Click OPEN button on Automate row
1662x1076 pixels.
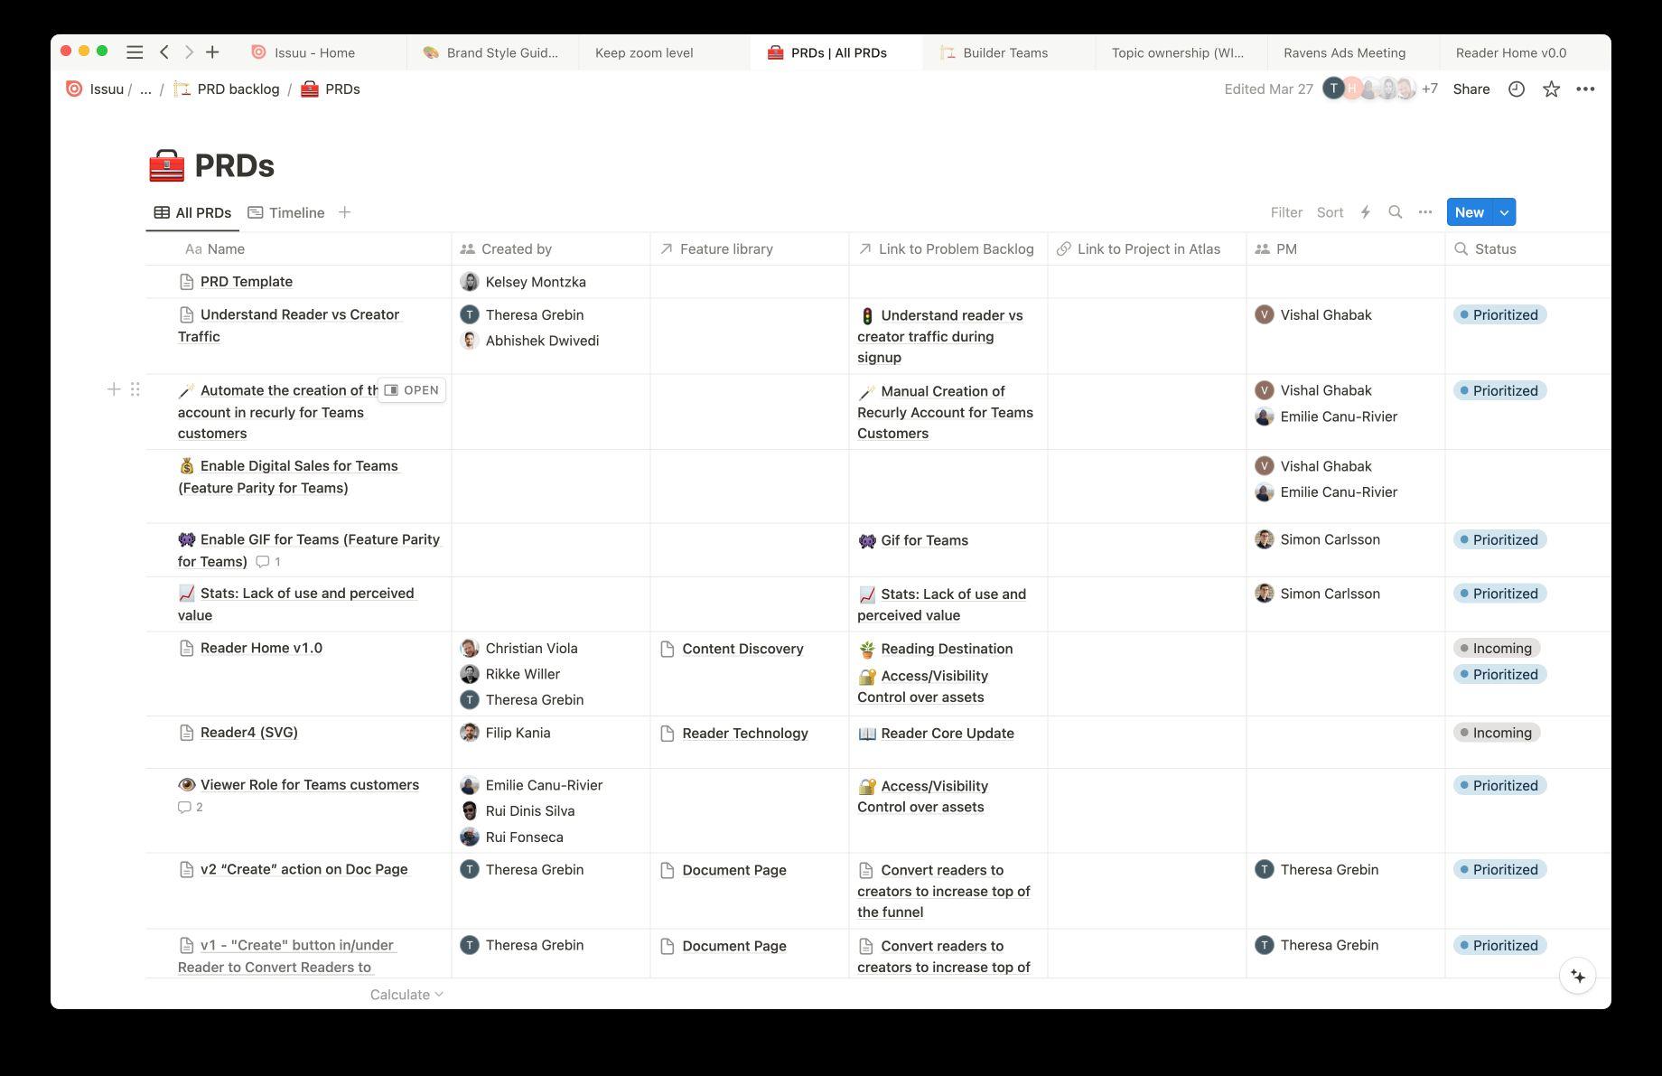coord(412,390)
